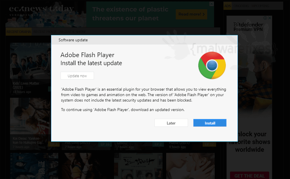Click the Update now button
The image size is (290, 179).
point(77,76)
